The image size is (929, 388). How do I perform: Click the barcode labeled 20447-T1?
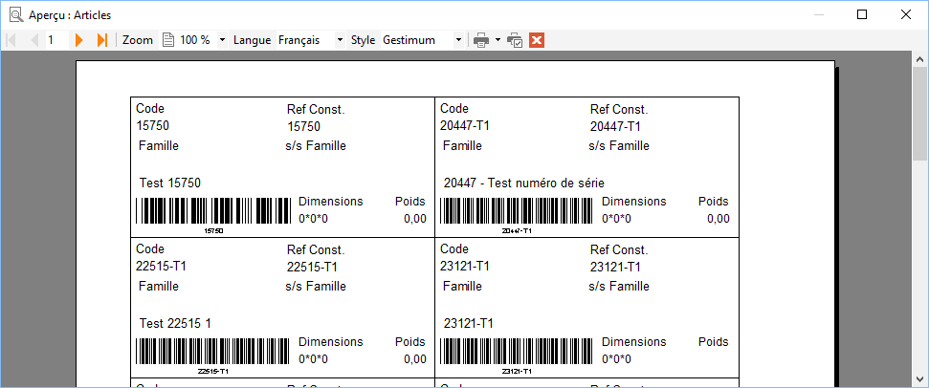517,210
